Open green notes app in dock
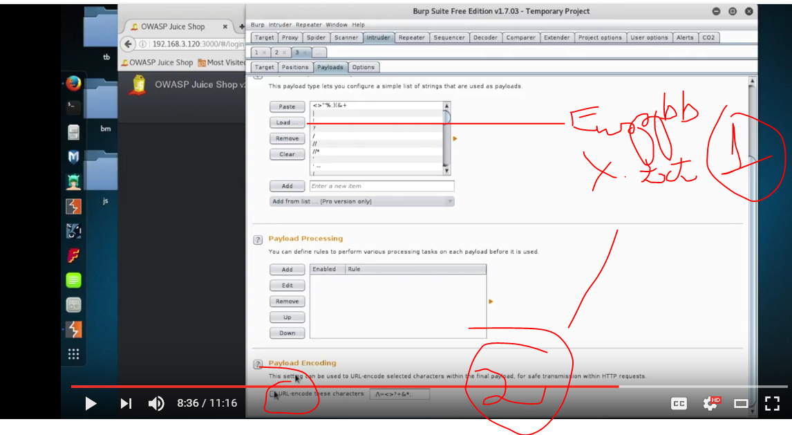 73,280
